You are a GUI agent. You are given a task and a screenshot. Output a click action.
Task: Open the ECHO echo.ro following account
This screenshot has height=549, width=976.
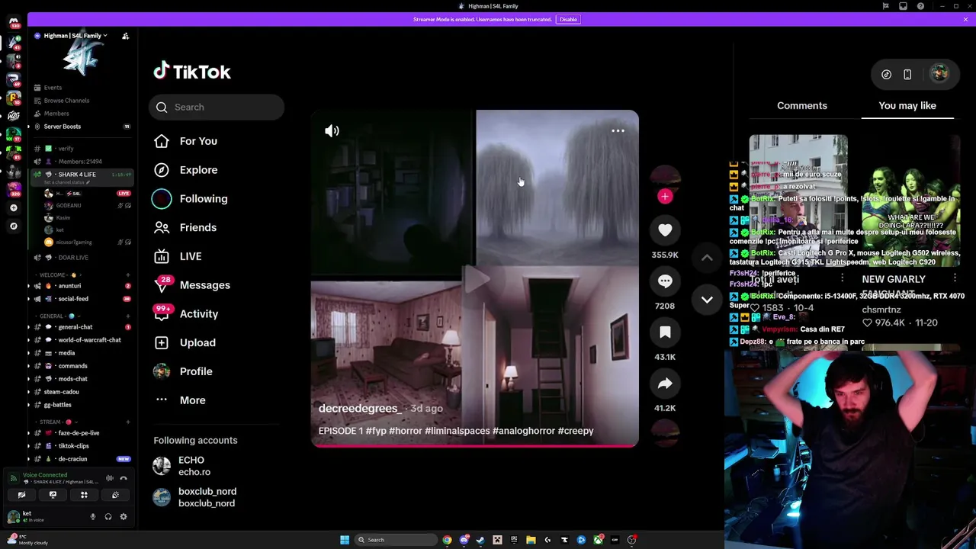click(x=194, y=466)
